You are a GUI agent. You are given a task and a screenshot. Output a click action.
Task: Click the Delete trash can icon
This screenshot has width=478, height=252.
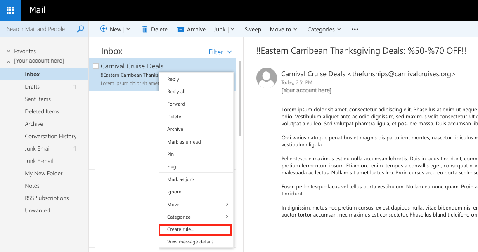145,29
